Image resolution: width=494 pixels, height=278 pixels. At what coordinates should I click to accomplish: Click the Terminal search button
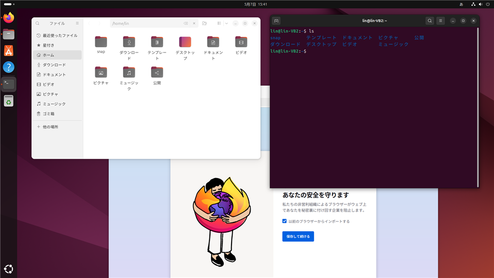point(430,21)
